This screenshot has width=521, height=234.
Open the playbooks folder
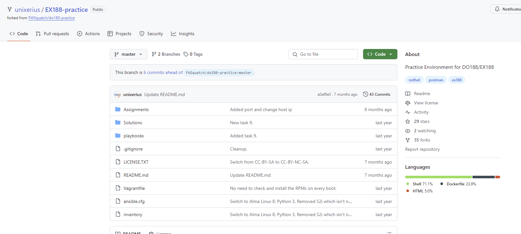click(x=134, y=136)
